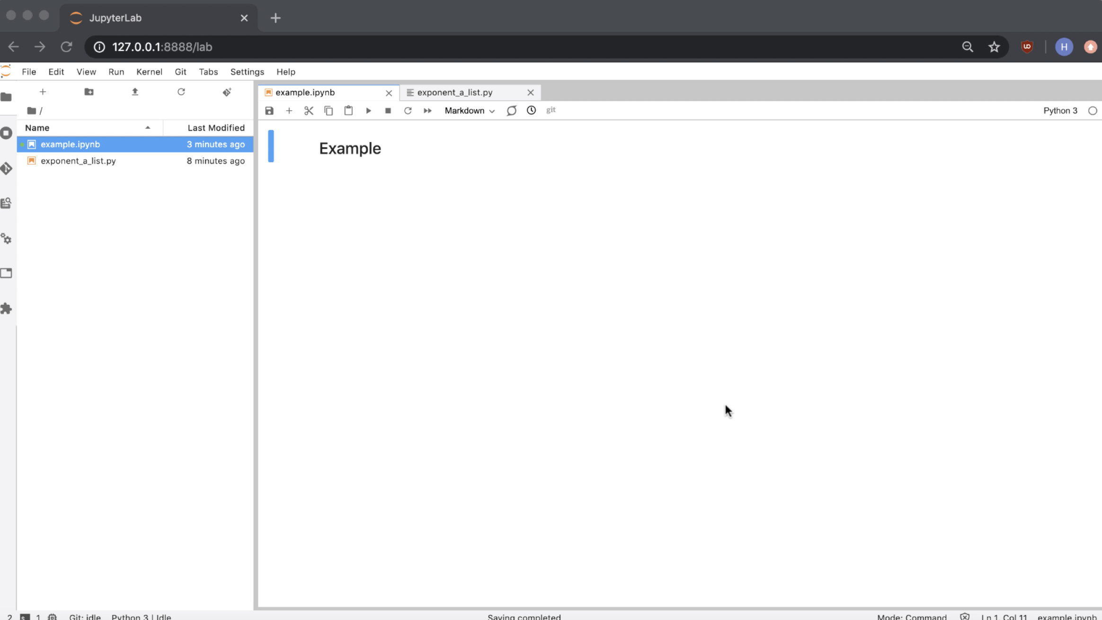Viewport: 1102px width, 620px height.
Task: Click the save notebook icon
Action: (269, 111)
